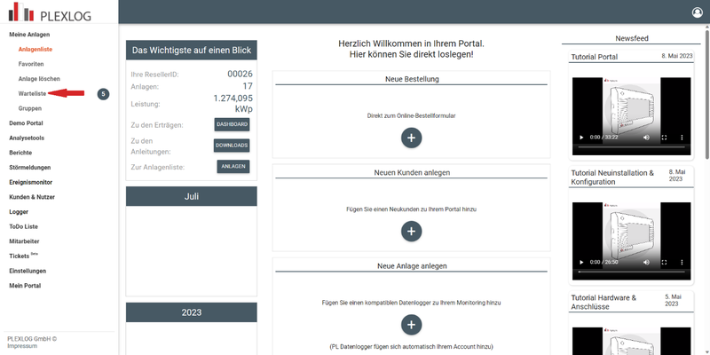Click Leistung value 1.274,095 kWp
The width and height of the screenshot is (710, 355).
point(233,104)
